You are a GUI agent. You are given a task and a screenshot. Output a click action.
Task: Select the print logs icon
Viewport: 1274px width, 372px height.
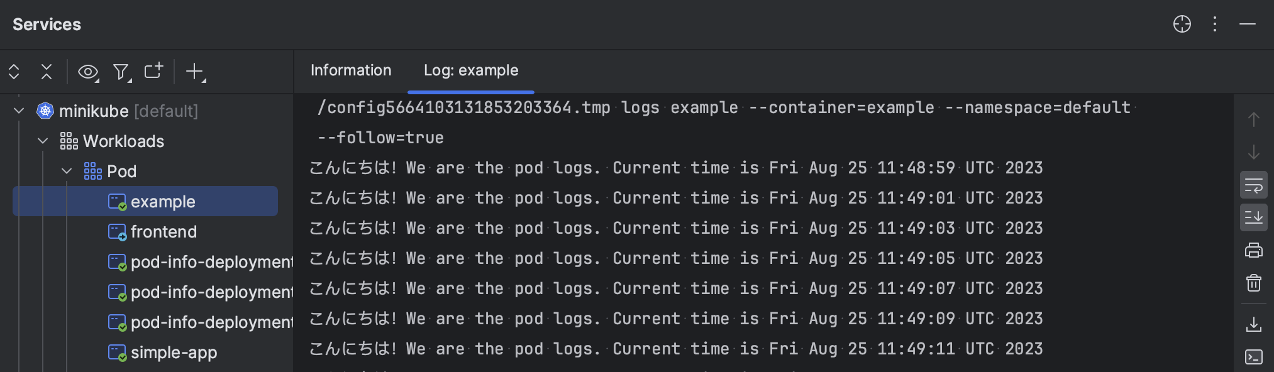[x=1254, y=249]
